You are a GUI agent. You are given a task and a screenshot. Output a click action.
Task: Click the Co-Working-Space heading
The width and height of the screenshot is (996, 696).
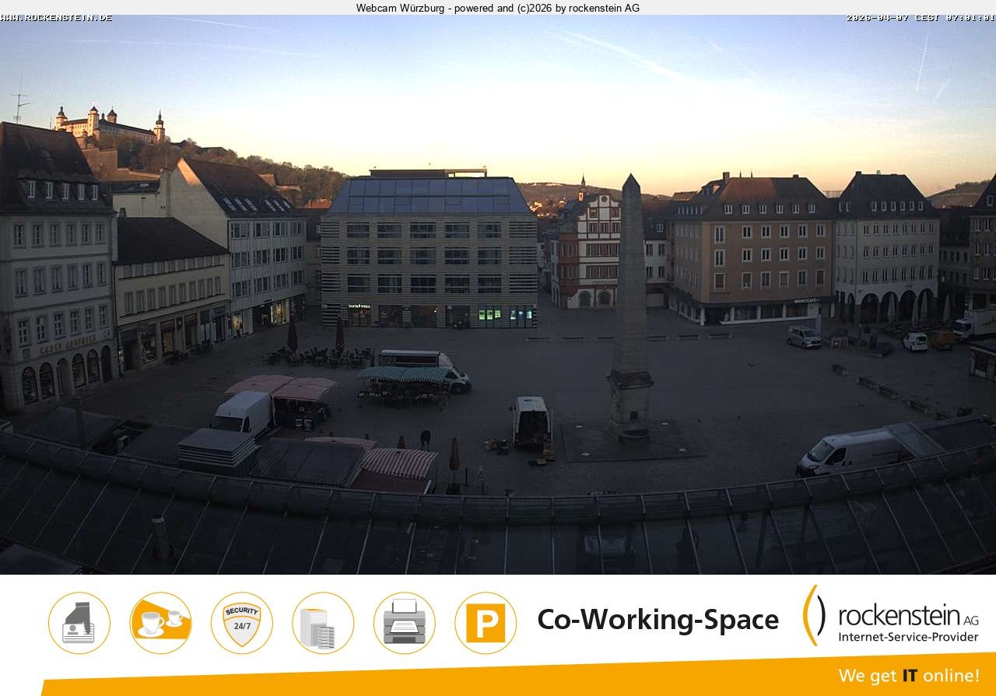658,620
